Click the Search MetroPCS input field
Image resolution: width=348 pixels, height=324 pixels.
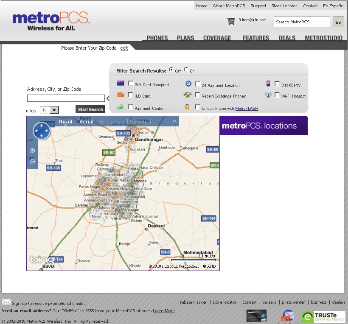coord(302,22)
